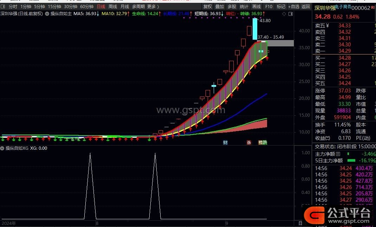
Task: Click the chart title 深圳华强(日线.前复权)
Action: (21, 14)
